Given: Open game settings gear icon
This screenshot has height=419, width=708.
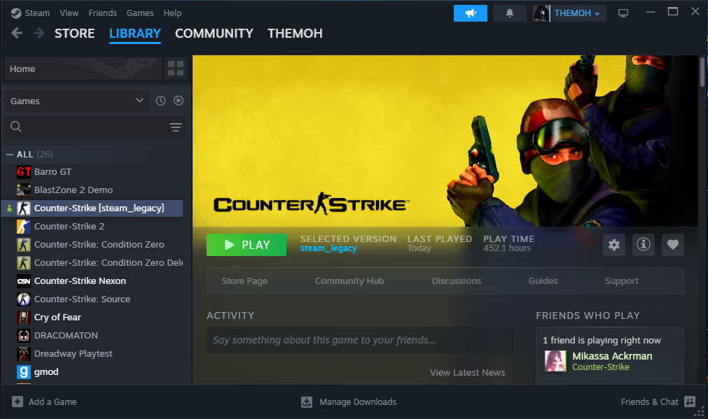Looking at the screenshot, I should (614, 245).
